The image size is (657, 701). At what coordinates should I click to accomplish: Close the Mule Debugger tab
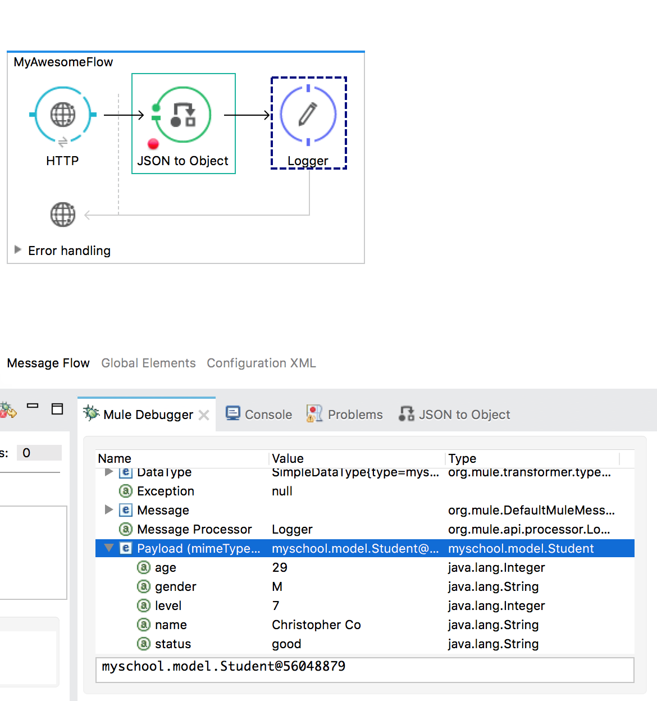tap(204, 415)
